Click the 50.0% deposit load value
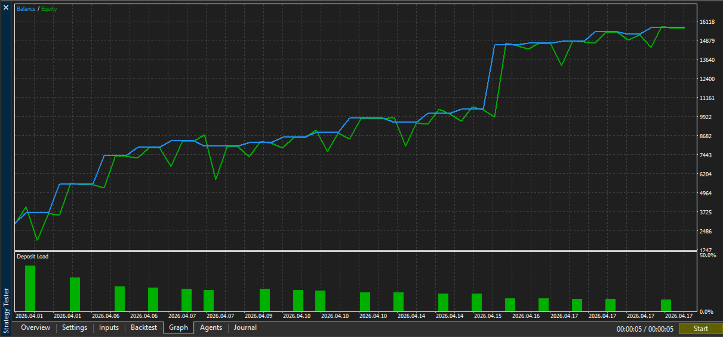This screenshot has height=337, width=723. 708,255
